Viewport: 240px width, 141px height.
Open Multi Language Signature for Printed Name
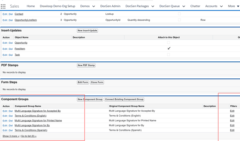38,121
